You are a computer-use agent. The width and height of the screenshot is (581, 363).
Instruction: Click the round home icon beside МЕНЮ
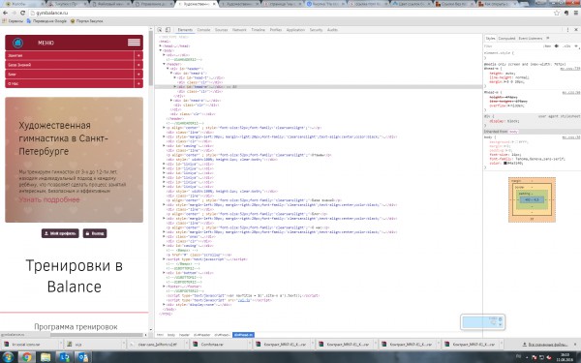(x=17, y=43)
